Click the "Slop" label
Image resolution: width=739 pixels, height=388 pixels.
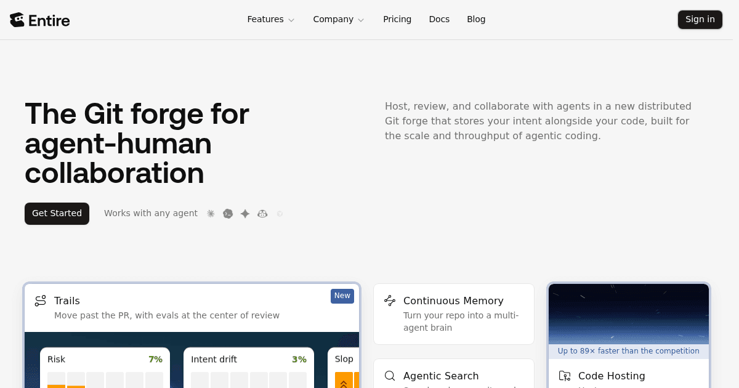click(x=344, y=359)
